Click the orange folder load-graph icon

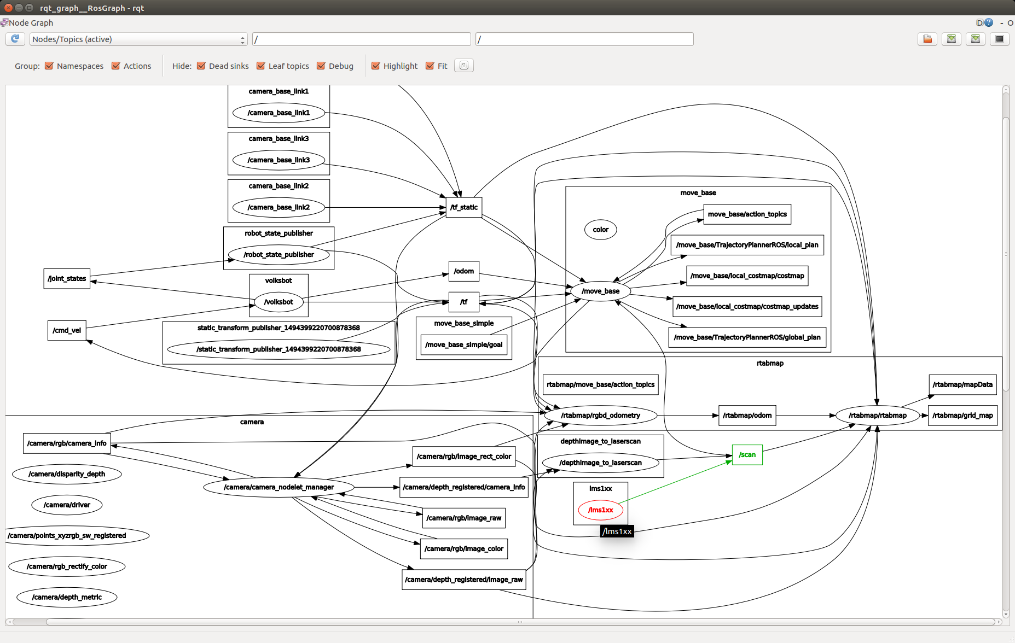click(927, 39)
